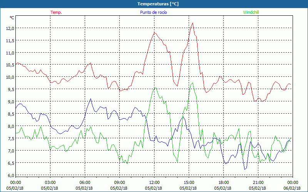Click the 6,5 y-axis value
This screenshot has height=192, width=308.
pos(11,163)
